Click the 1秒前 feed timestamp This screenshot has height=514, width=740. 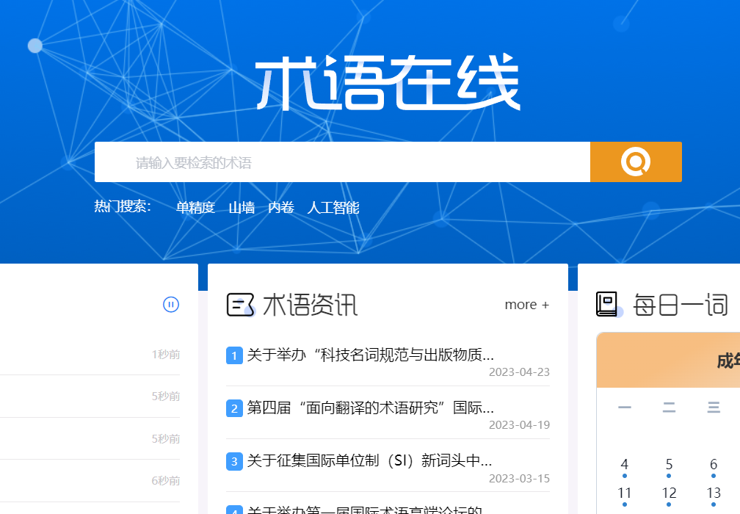tap(166, 355)
